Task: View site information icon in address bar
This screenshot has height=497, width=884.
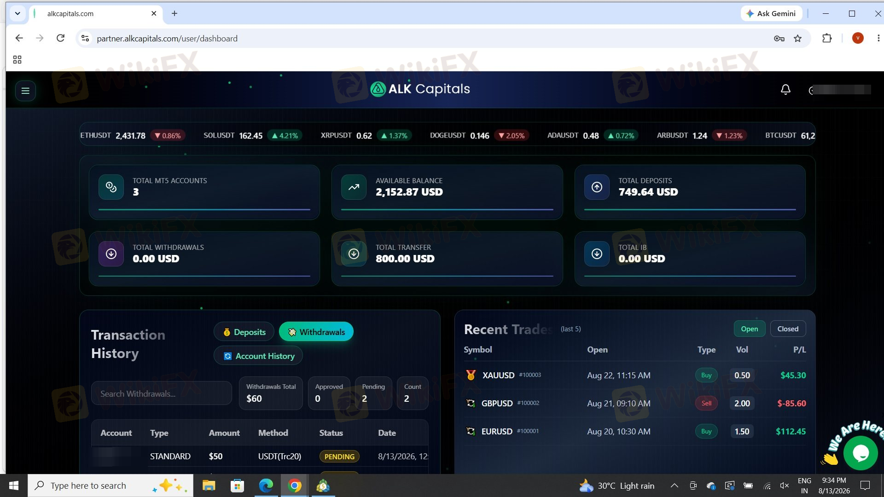Action: click(85, 38)
